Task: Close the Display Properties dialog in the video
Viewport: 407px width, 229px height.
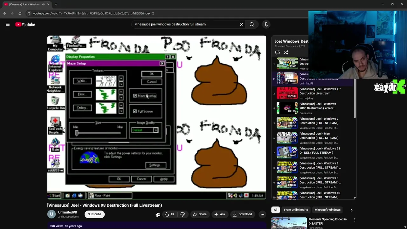Action: point(173,57)
